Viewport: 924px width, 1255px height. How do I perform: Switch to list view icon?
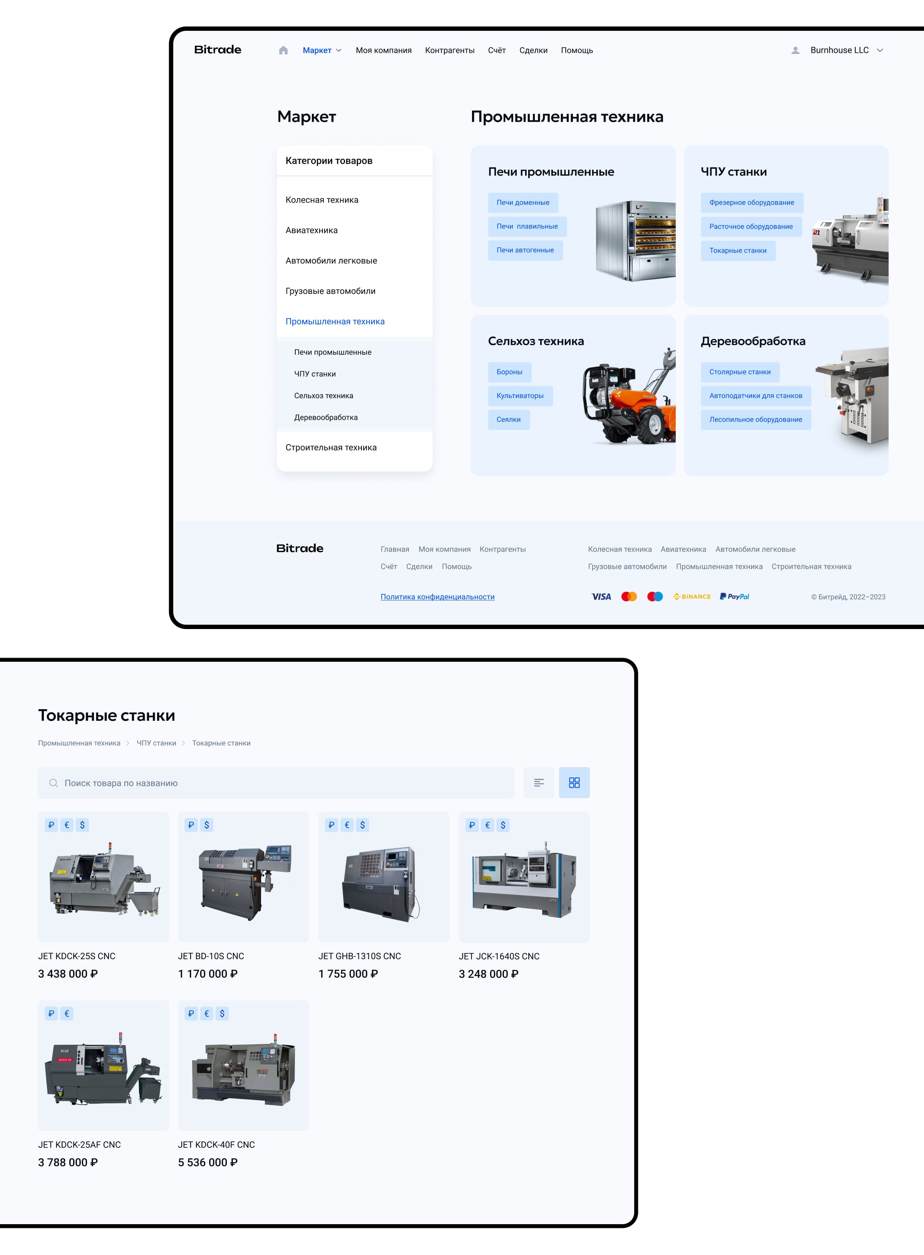pyautogui.click(x=538, y=782)
